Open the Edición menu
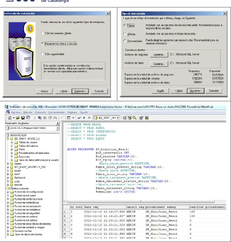 [x=28, y=112]
